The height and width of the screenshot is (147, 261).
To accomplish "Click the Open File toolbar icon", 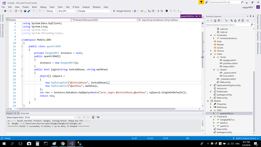I will tap(22, 11).
